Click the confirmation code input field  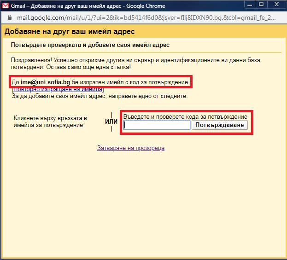pos(157,125)
